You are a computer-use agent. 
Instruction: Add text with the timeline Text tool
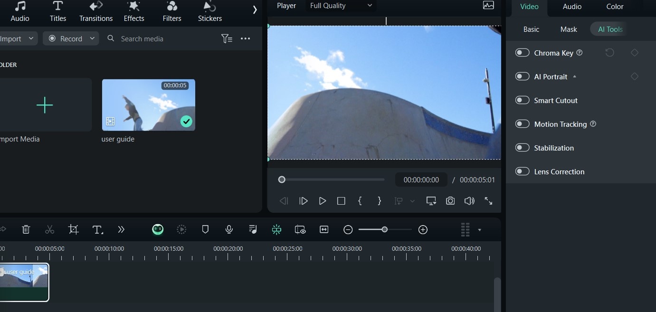tap(97, 230)
